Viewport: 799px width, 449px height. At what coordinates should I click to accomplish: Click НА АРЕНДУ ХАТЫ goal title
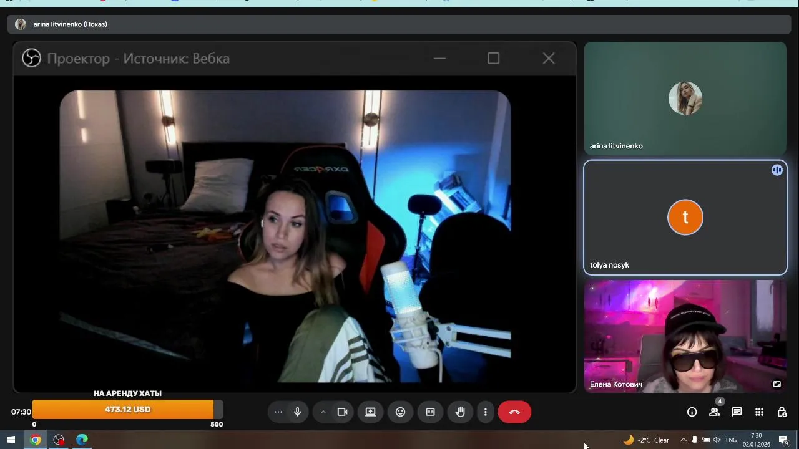[127, 393]
